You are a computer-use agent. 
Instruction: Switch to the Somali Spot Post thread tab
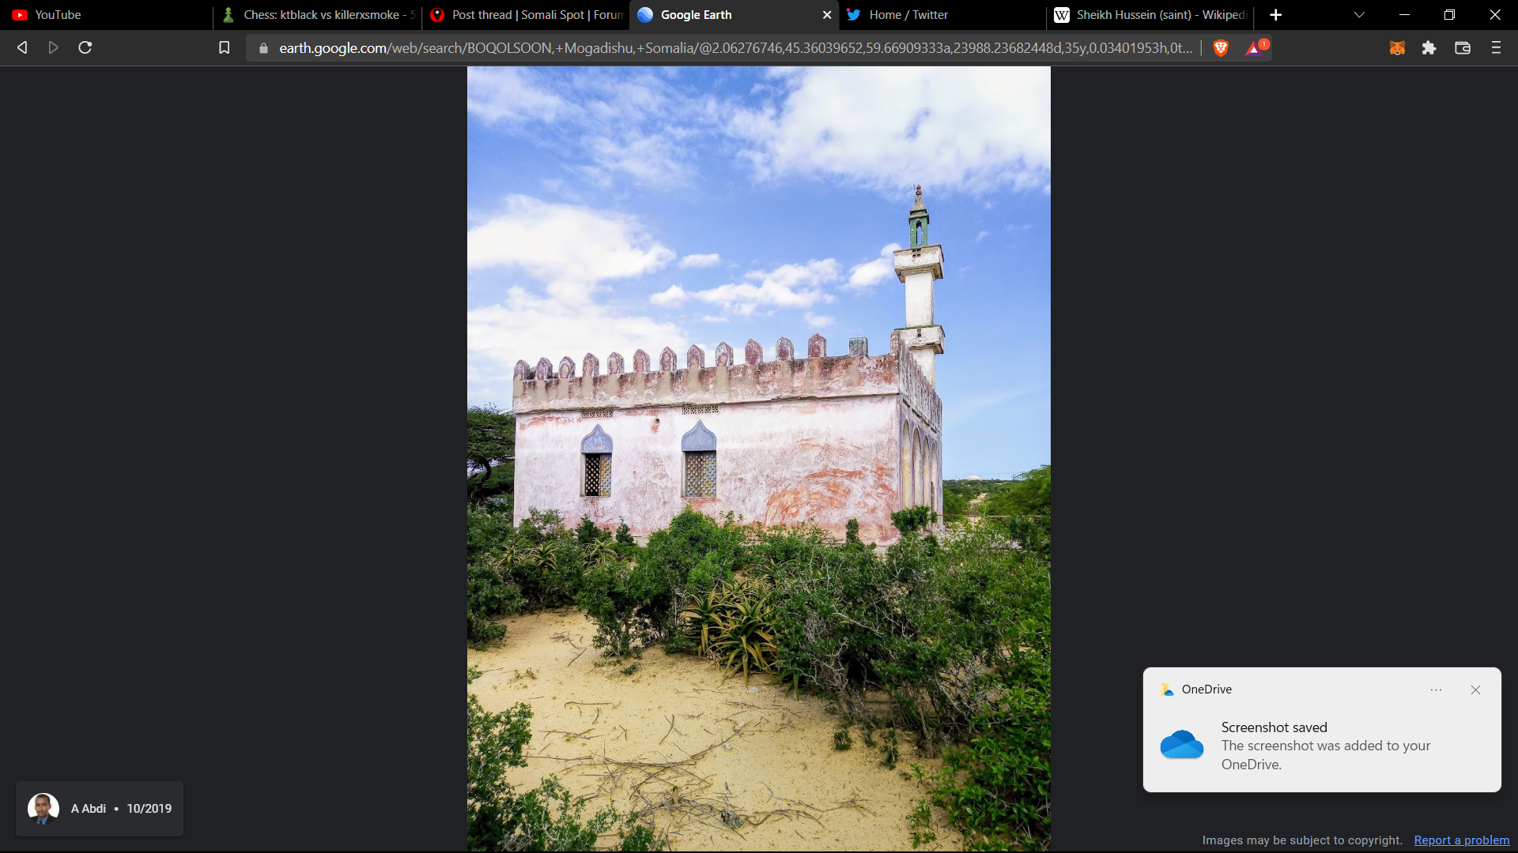(x=527, y=15)
